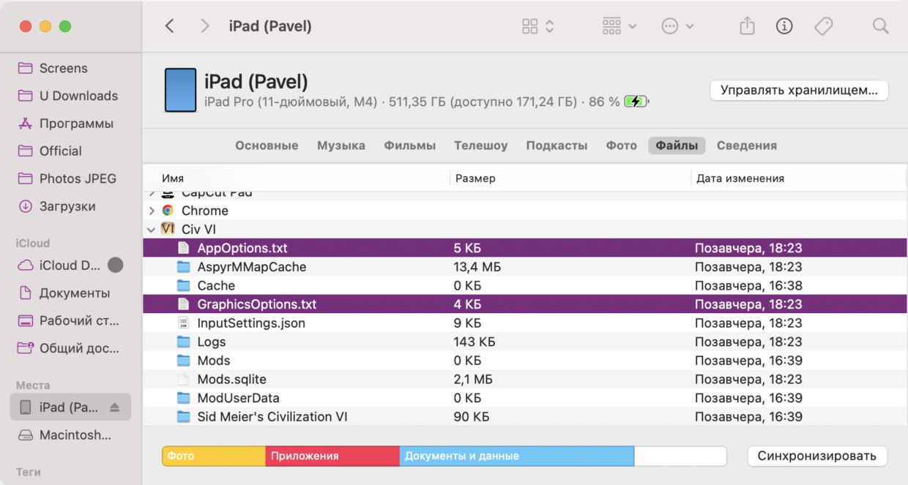
Task: Click the iPad device icon in header
Action: (x=180, y=90)
